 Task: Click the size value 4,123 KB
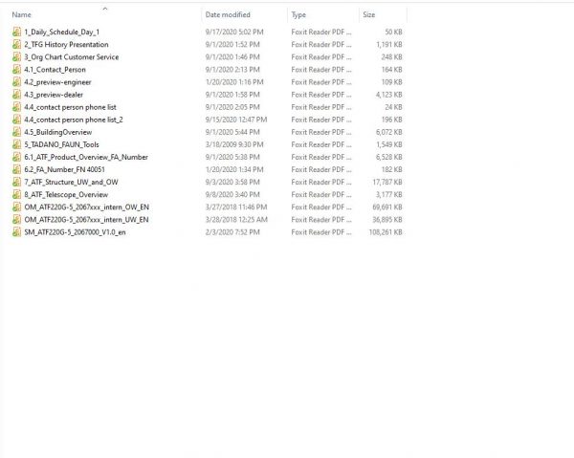click(389, 95)
